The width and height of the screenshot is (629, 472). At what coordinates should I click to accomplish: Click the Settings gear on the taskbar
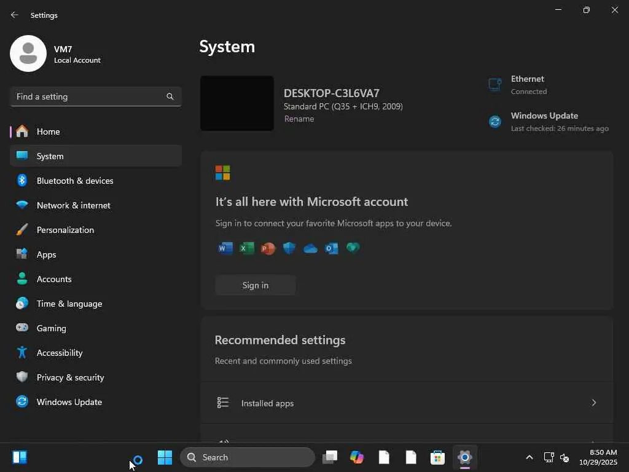(465, 457)
